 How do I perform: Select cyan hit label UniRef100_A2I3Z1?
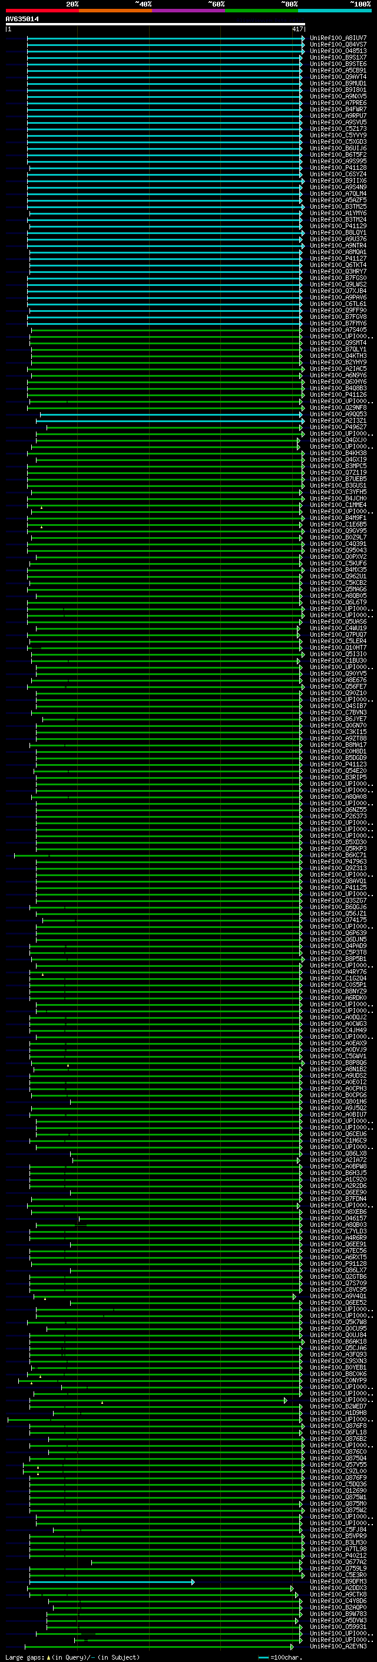(338, 421)
